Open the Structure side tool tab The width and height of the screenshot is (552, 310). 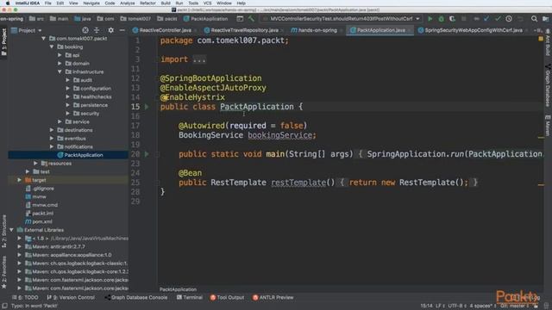click(3, 232)
